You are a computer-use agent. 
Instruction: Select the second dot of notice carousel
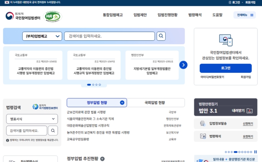tap(93, 85)
